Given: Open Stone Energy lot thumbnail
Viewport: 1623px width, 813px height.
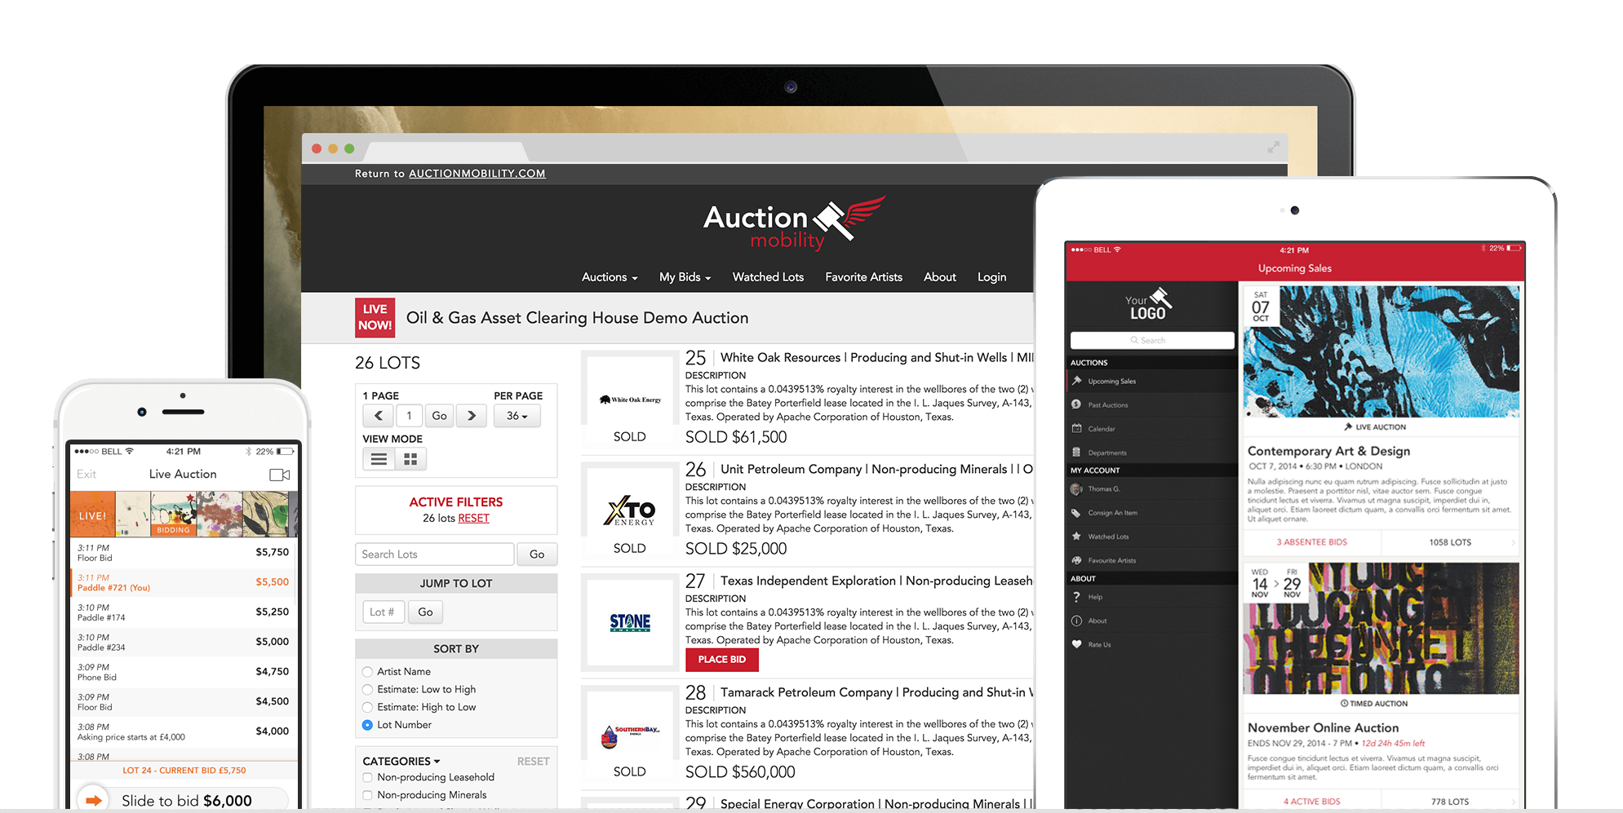Looking at the screenshot, I should coord(630,622).
